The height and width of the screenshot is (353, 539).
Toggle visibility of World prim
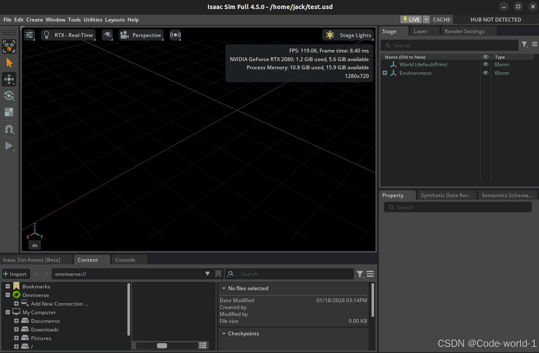click(x=486, y=64)
